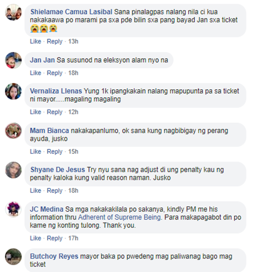
Task: Open the Adherent of Supreme Being link
Action: (120, 217)
